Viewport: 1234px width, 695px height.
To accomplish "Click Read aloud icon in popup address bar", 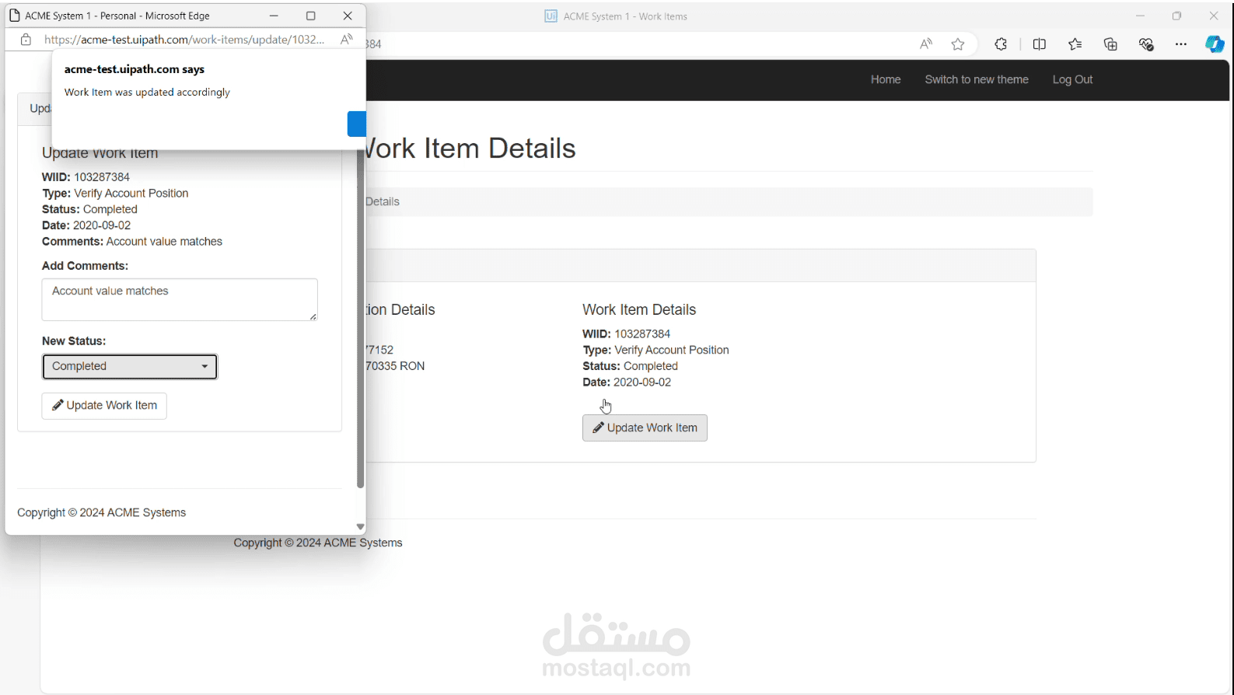I will point(347,39).
